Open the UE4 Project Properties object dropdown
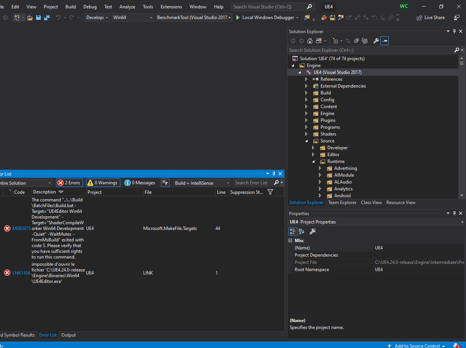 376,222
